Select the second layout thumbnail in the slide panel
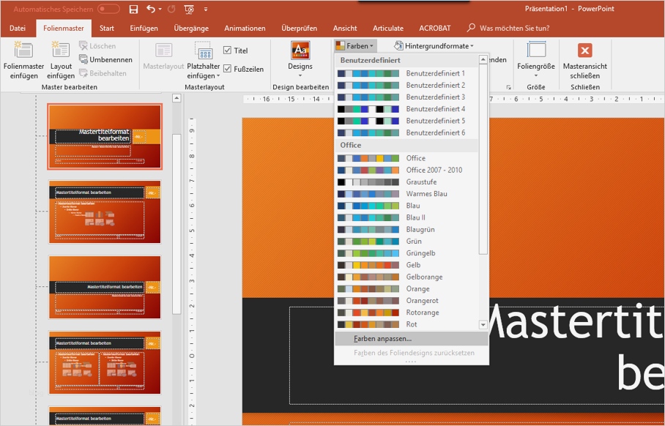 [105, 212]
